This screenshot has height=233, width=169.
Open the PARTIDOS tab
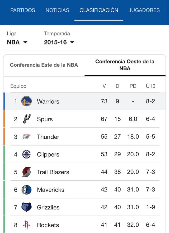point(22,10)
